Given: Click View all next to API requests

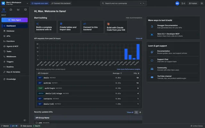Looking at the screenshot, I should tap(139, 38).
